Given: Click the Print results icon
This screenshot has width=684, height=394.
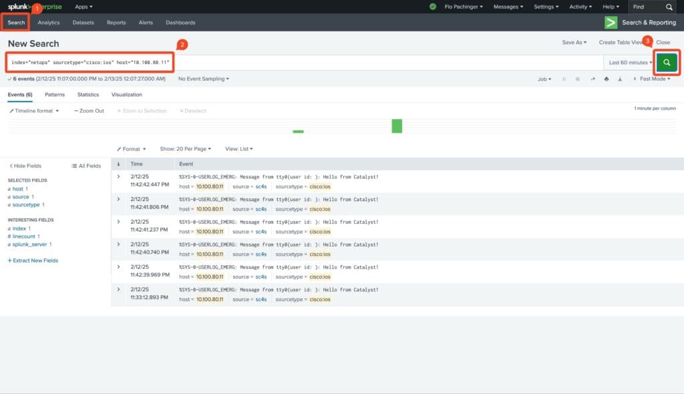Looking at the screenshot, I should 606,79.
